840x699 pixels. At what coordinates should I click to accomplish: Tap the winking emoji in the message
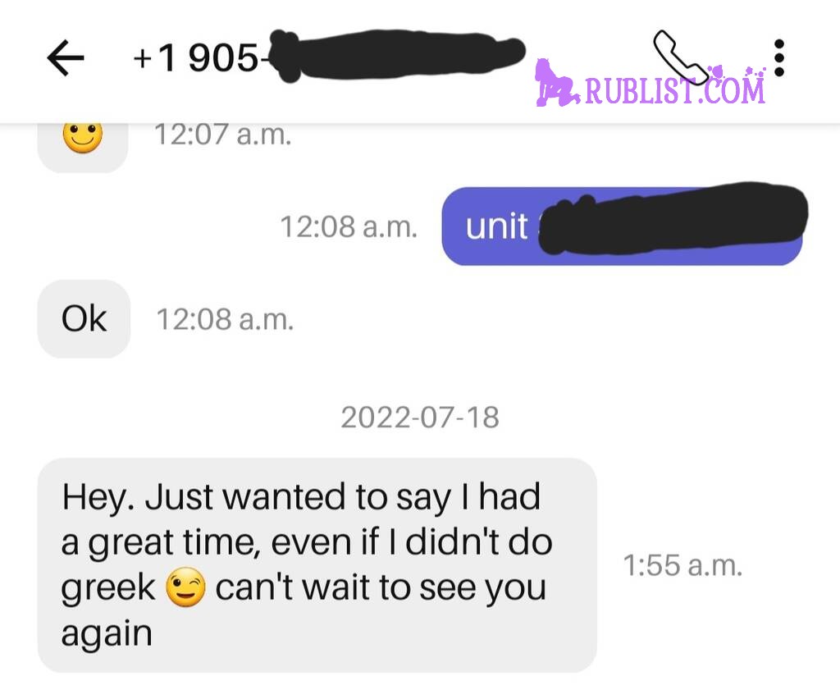(x=185, y=587)
